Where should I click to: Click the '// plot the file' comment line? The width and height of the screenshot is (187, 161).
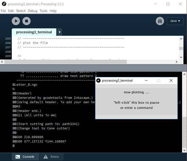click(x=33, y=43)
